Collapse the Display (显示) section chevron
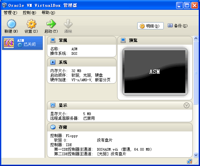The image size is (200, 166). 187,105
